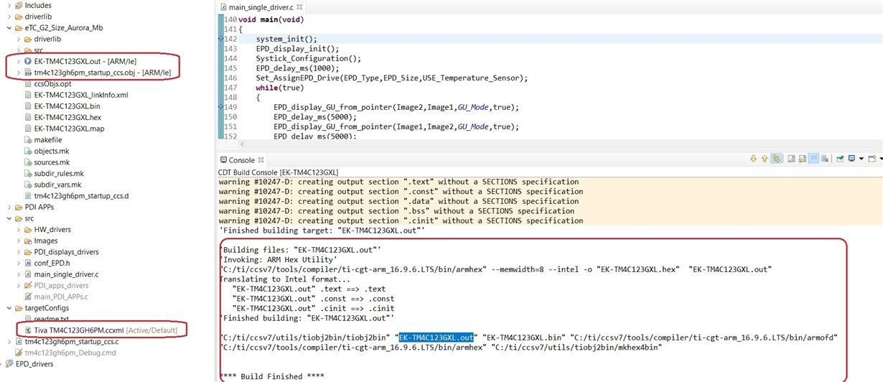Close main_single_driver.c editor tab
This screenshot has width=883, height=382.
coord(299,6)
